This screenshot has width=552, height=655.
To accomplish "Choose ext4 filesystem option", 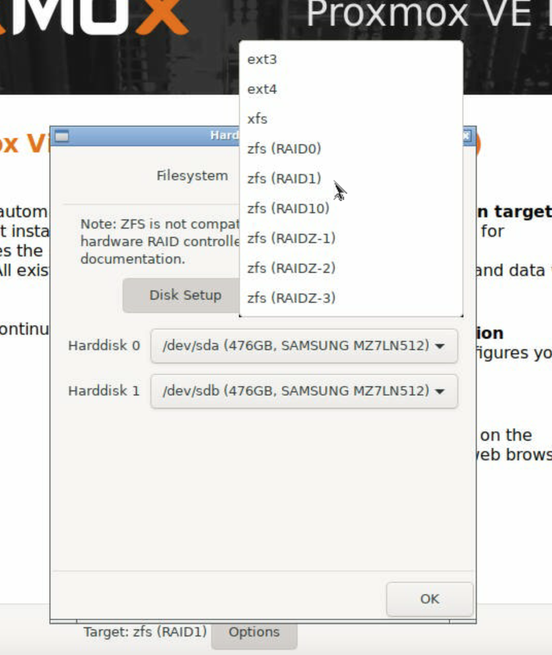I will (x=262, y=89).
